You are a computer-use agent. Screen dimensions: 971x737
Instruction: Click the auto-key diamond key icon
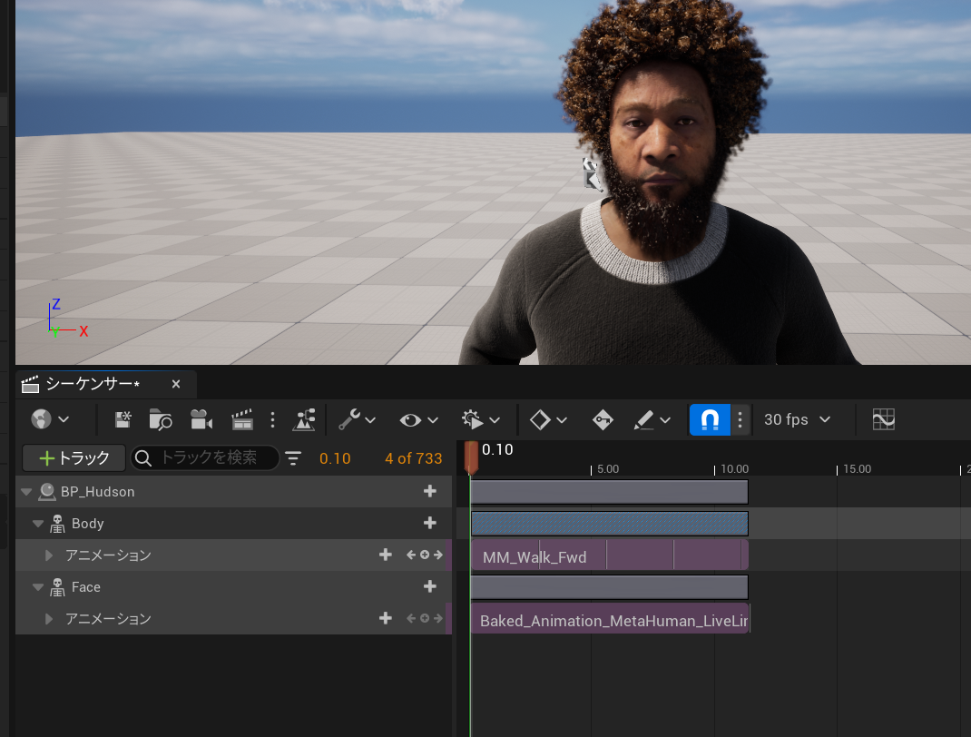click(x=603, y=419)
